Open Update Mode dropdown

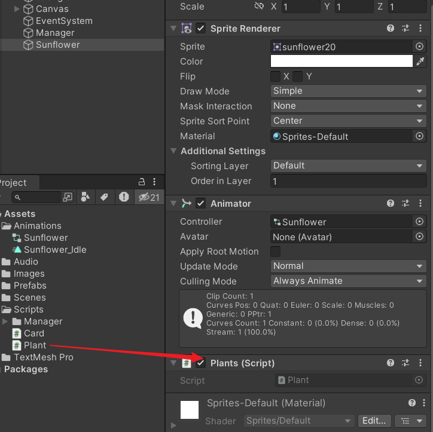click(349, 266)
